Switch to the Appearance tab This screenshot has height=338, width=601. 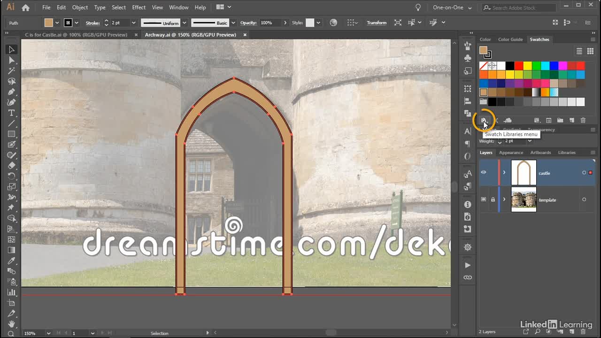511,153
